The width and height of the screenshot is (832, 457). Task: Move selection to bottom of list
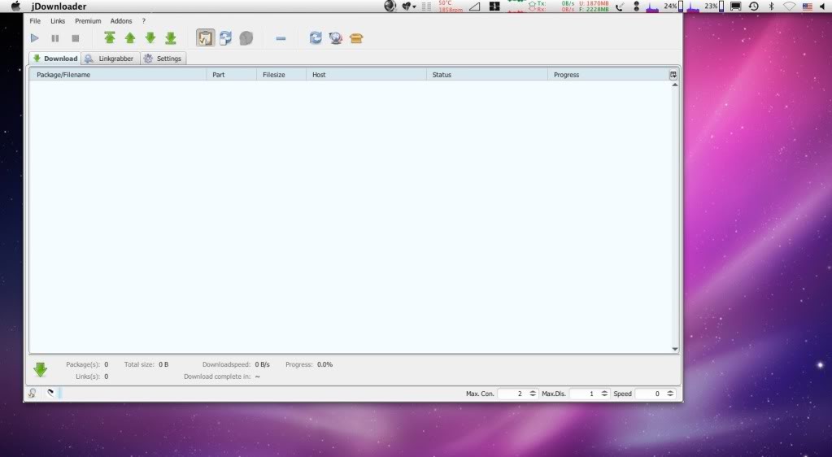170,37
